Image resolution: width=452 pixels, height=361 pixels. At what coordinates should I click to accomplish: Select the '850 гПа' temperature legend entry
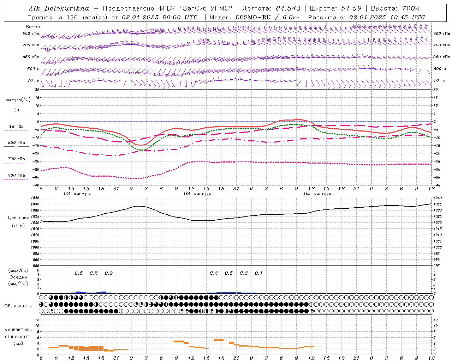pos(17,143)
